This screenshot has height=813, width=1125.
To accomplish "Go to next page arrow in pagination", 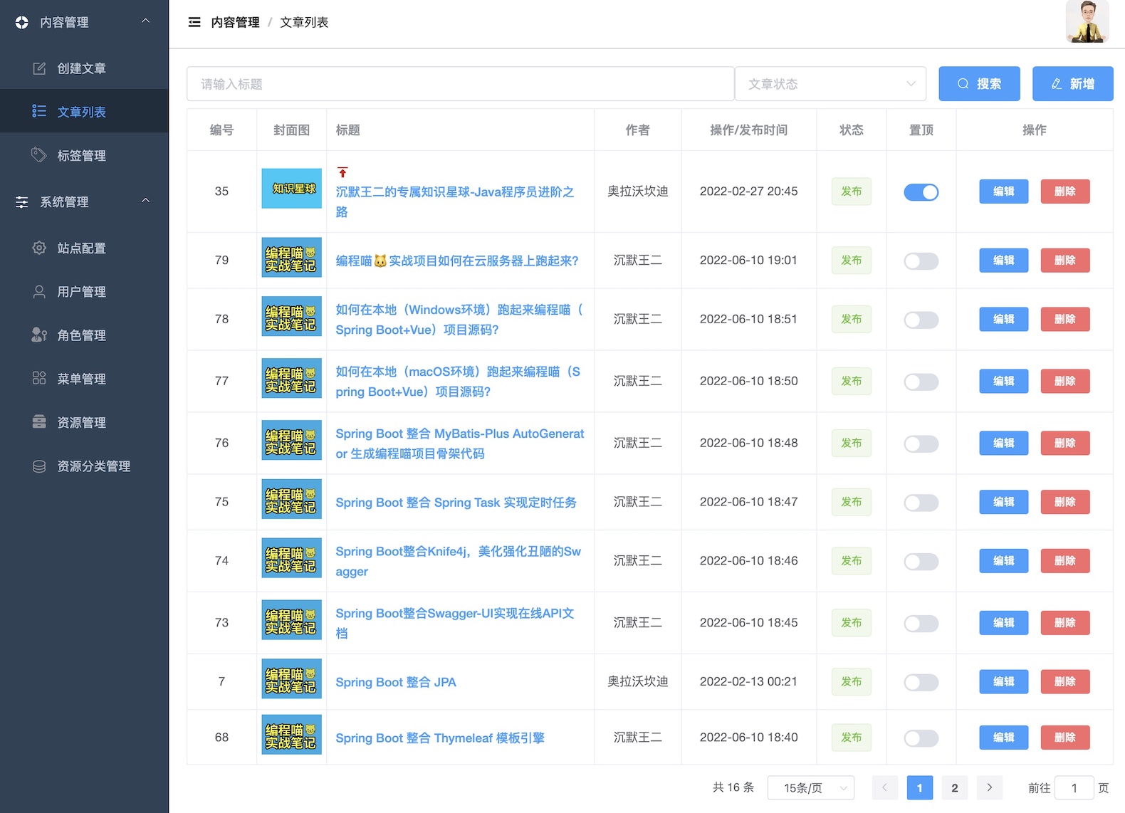I will coord(990,787).
